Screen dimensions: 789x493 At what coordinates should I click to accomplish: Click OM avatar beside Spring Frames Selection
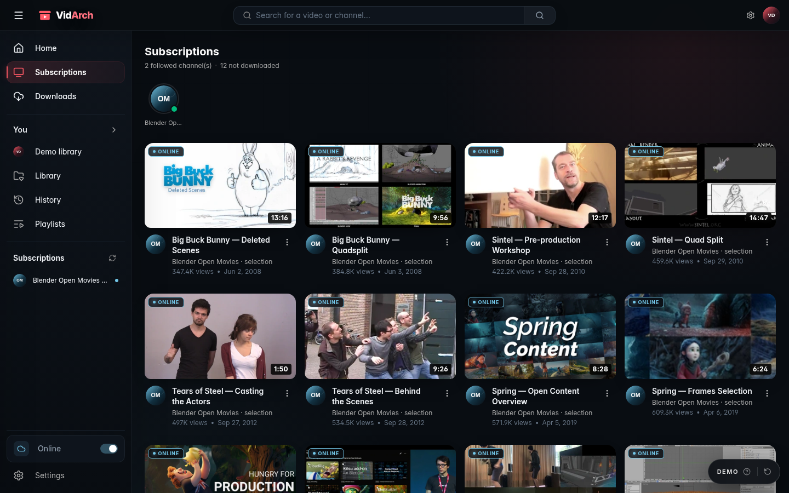(x=636, y=395)
